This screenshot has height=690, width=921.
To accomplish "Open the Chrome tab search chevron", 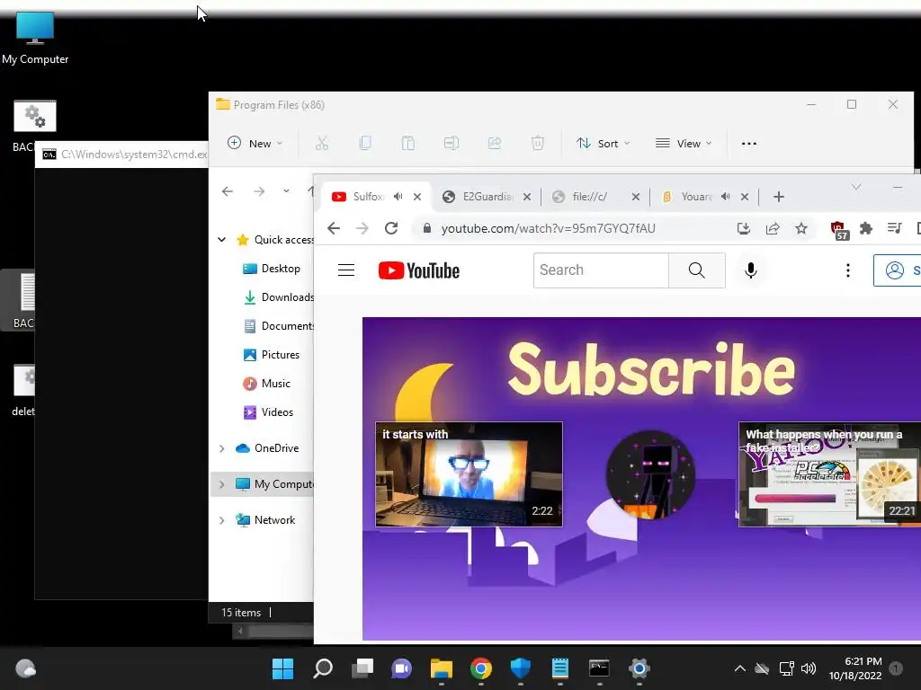I will (856, 187).
